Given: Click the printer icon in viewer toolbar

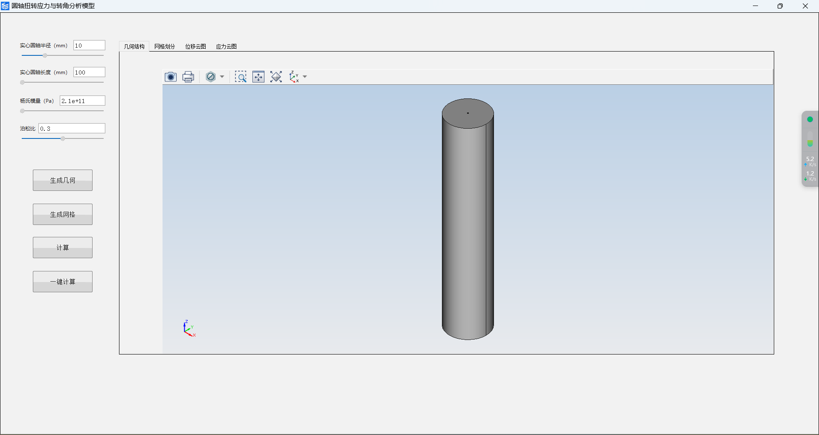Looking at the screenshot, I should coord(188,77).
